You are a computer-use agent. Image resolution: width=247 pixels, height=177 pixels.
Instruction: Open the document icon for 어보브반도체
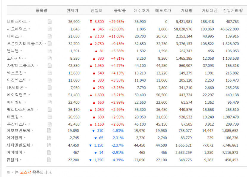49,130
